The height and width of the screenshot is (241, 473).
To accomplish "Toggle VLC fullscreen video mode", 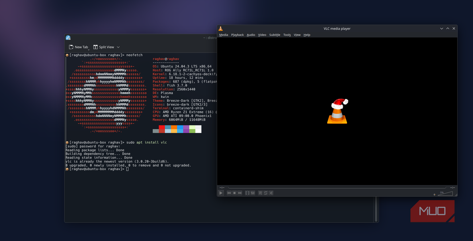I will coord(247,193).
